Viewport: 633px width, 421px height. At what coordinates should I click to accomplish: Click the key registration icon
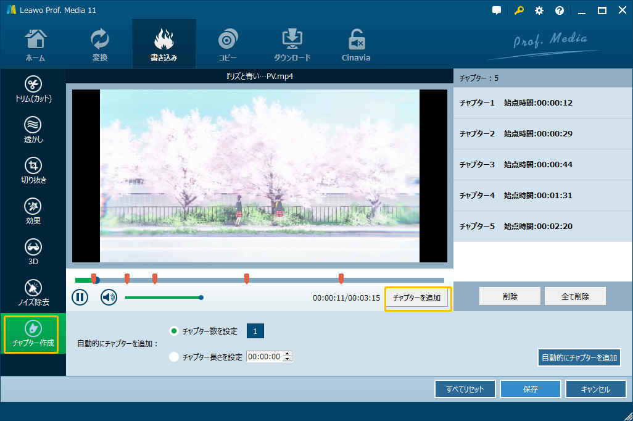(519, 10)
